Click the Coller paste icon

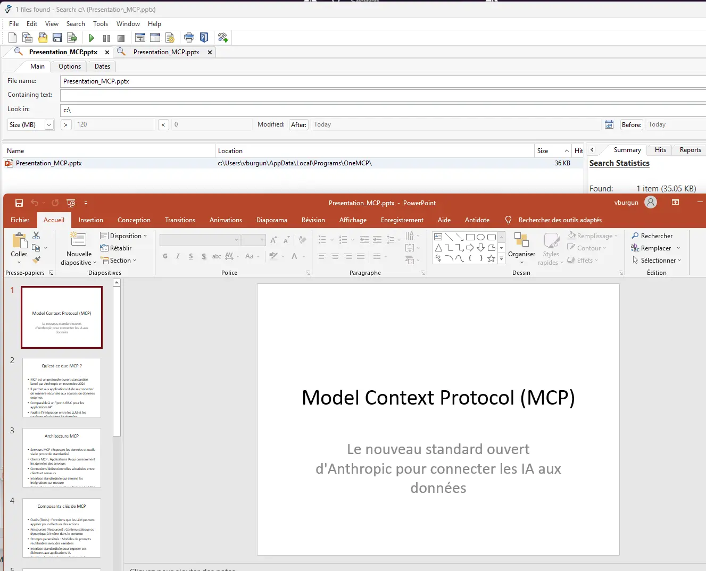pos(19,241)
